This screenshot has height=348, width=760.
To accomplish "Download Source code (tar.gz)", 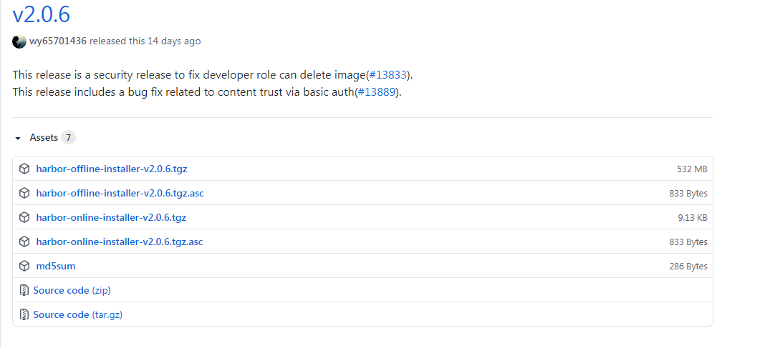I will coord(77,314).
